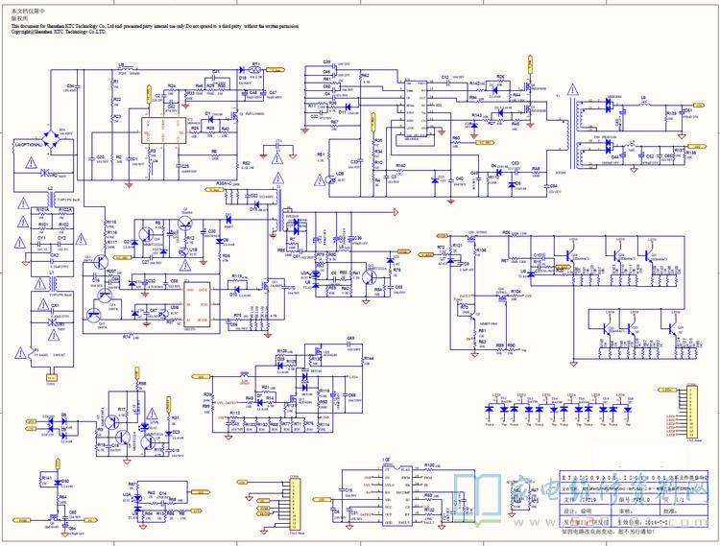The width and height of the screenshot is (720, 546).
Task: Select the C30 capacitor label
Action: pyautogui.click(x=212, y=231)
